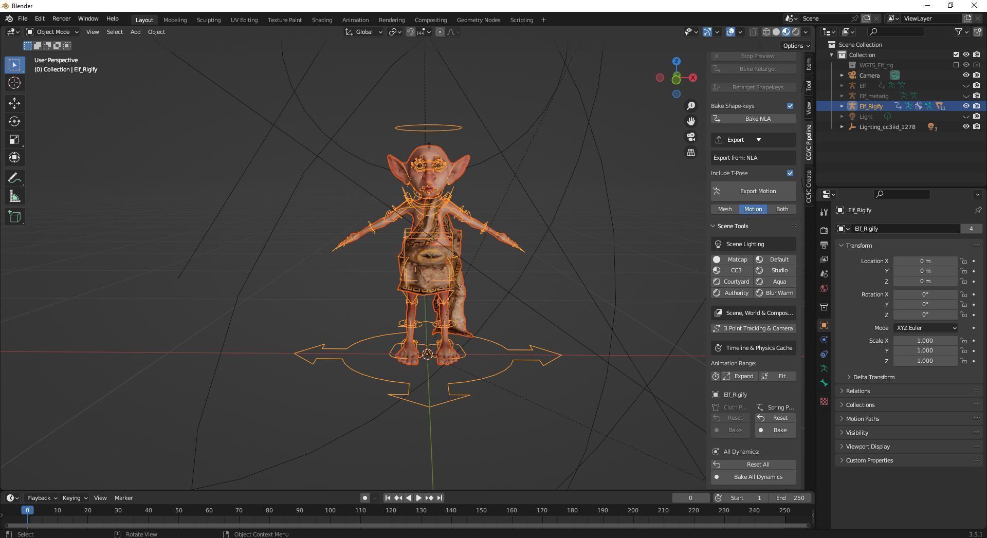This screenshot has width=987, height=538.
Task: Toggle the Include T-Pose checkbox
Action: (x=790, y=173)
